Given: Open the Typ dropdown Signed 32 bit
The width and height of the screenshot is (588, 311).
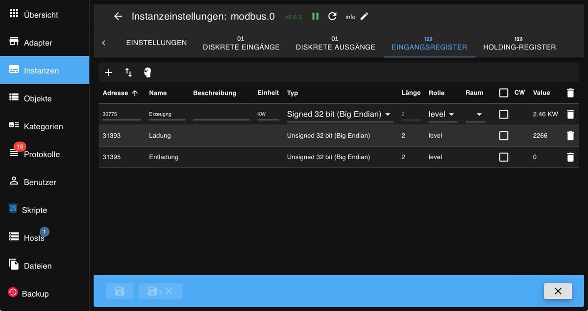Looking at the screenshot, I should tap(340, 114).
